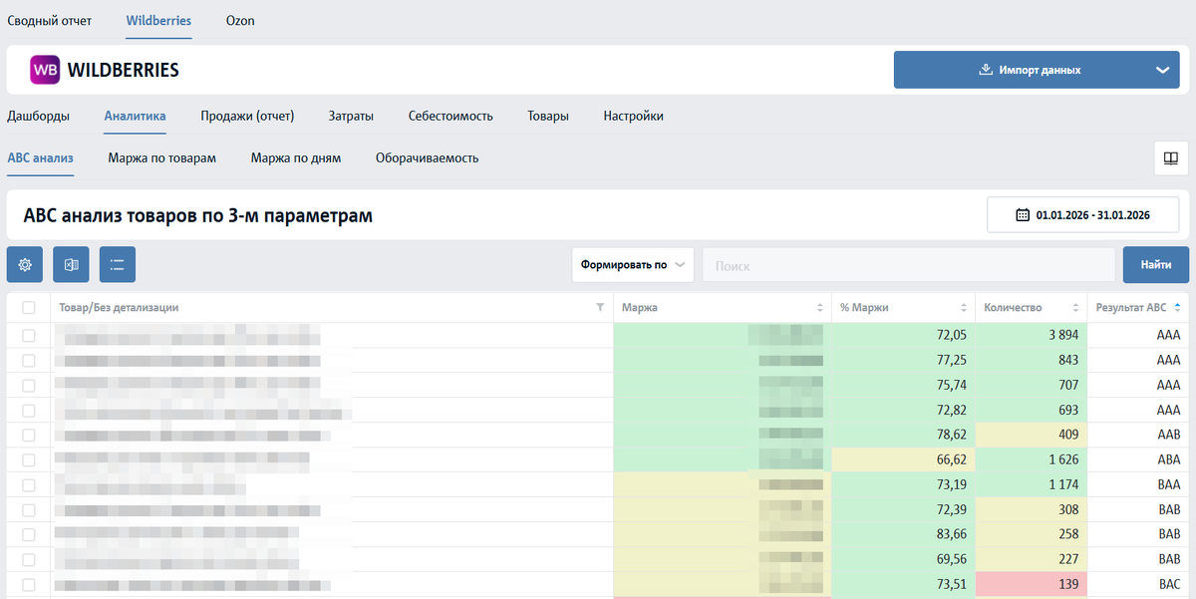Viewport: 1196px width, 599px height.
Task: Click the red quantity cell 139
Action: (x=1031, y=584)
